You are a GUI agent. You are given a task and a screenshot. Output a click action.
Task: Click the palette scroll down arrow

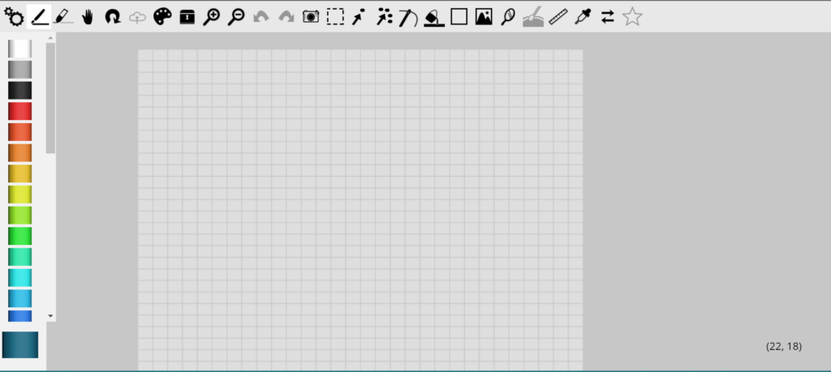[x=51, y=316]
